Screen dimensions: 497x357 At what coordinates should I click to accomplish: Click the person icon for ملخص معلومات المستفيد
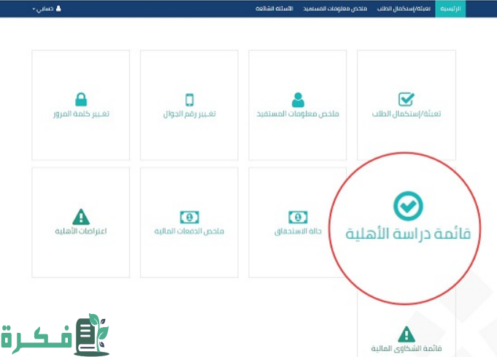298,99
